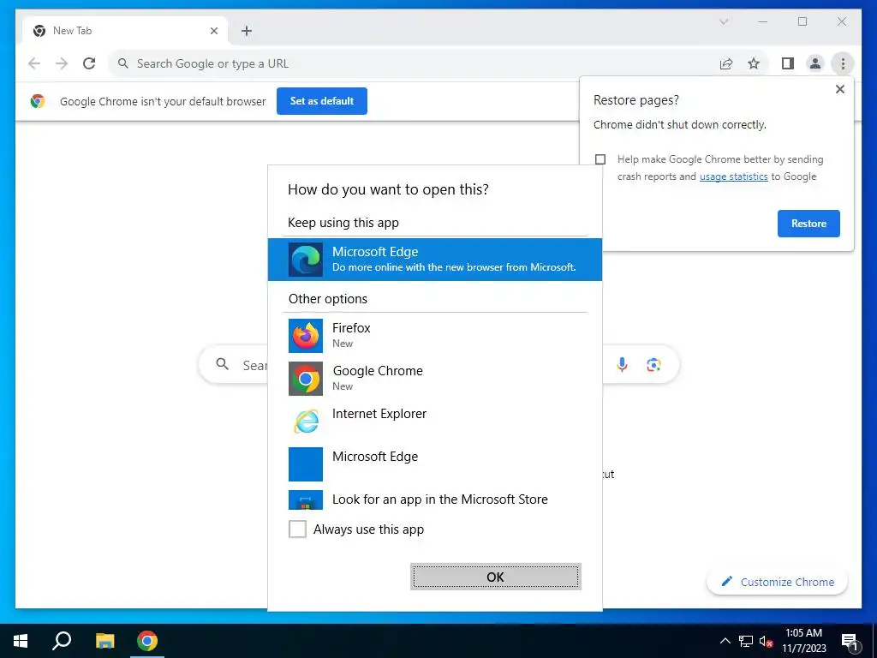Select the highlighted Microsoft Edge icon
Image resolution: width=877 pixels, height=658 pixels.
click(306, 260)
